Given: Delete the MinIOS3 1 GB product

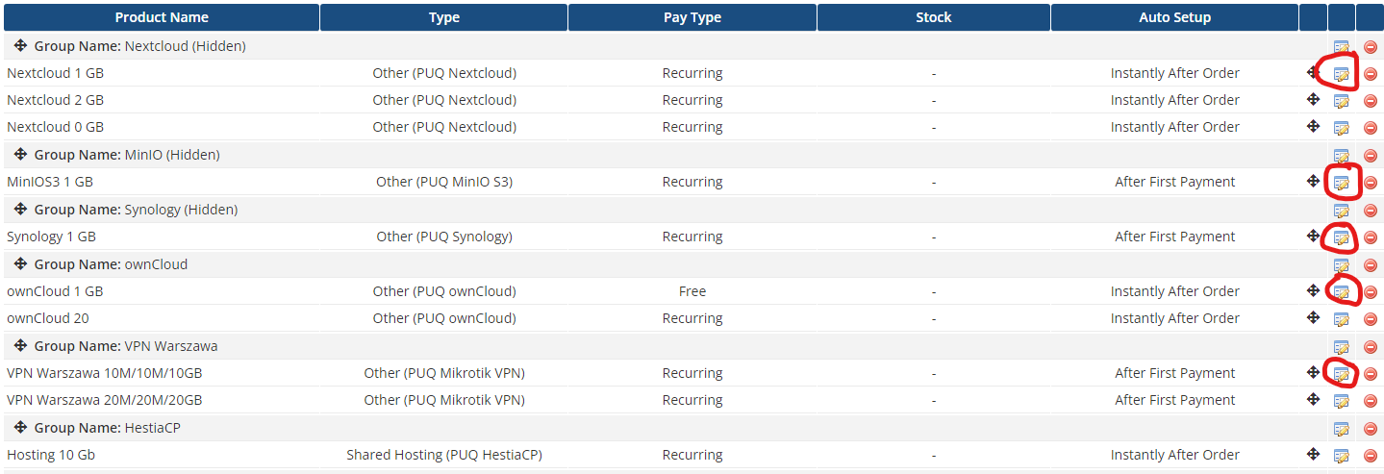Looking at the screenshot, I should tap(1371, 183).
